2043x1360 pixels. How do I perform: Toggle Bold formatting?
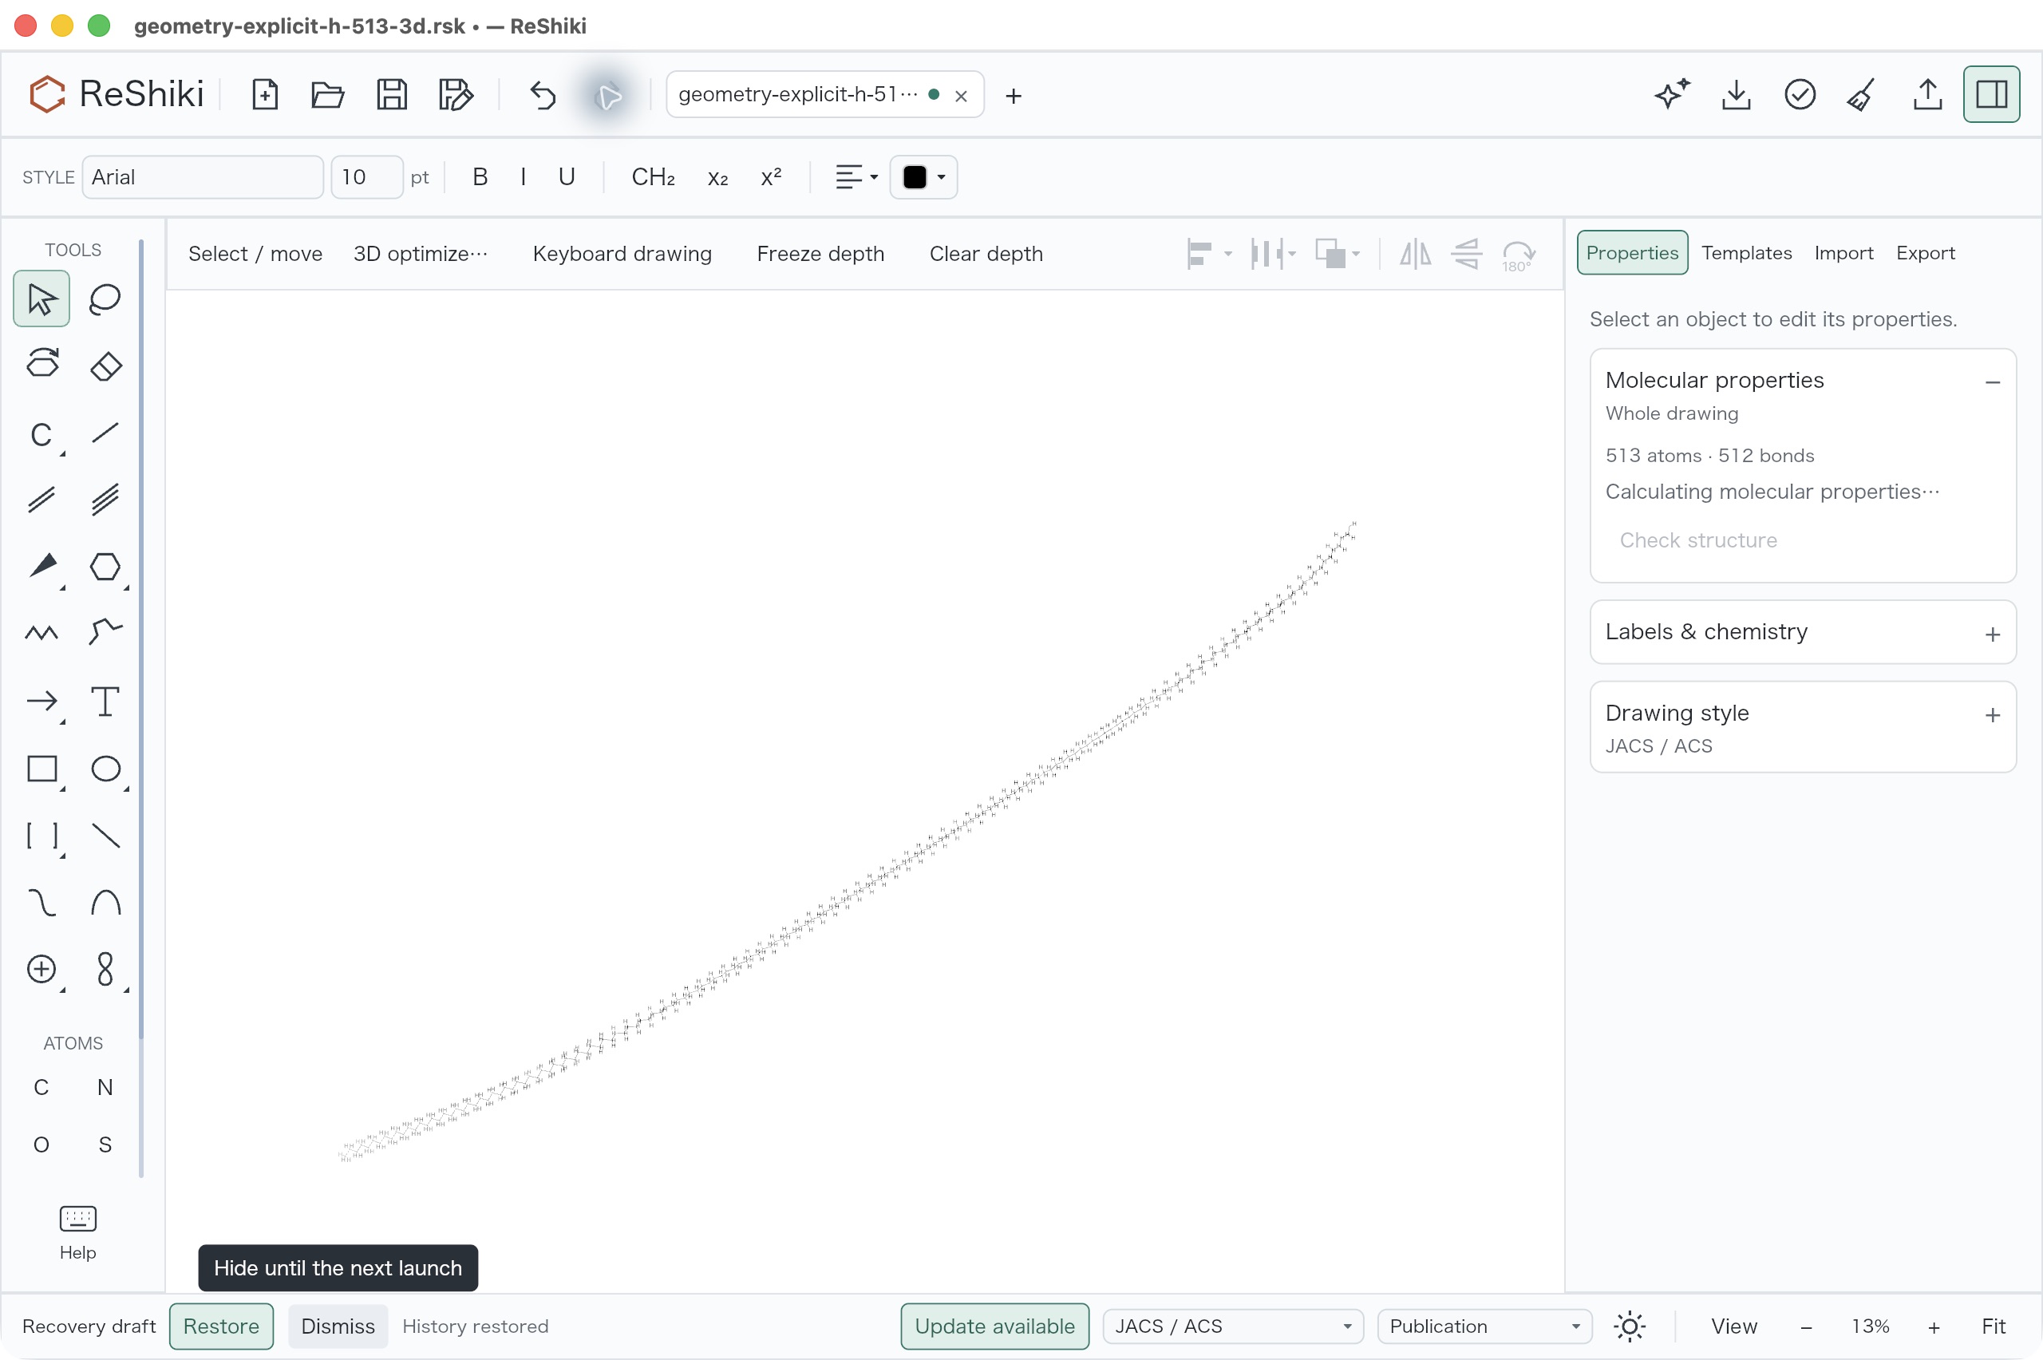click(x=480, y=177)
